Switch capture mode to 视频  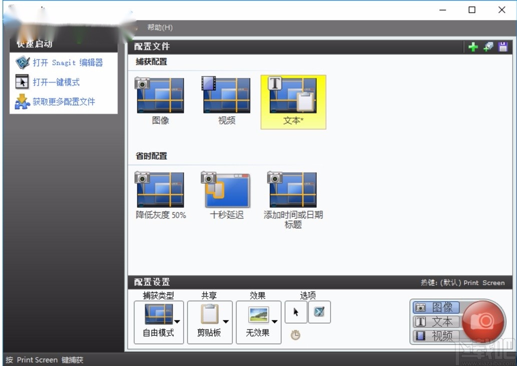pos(436,336)
